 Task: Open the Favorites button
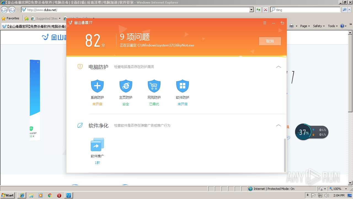coord(10,18)
